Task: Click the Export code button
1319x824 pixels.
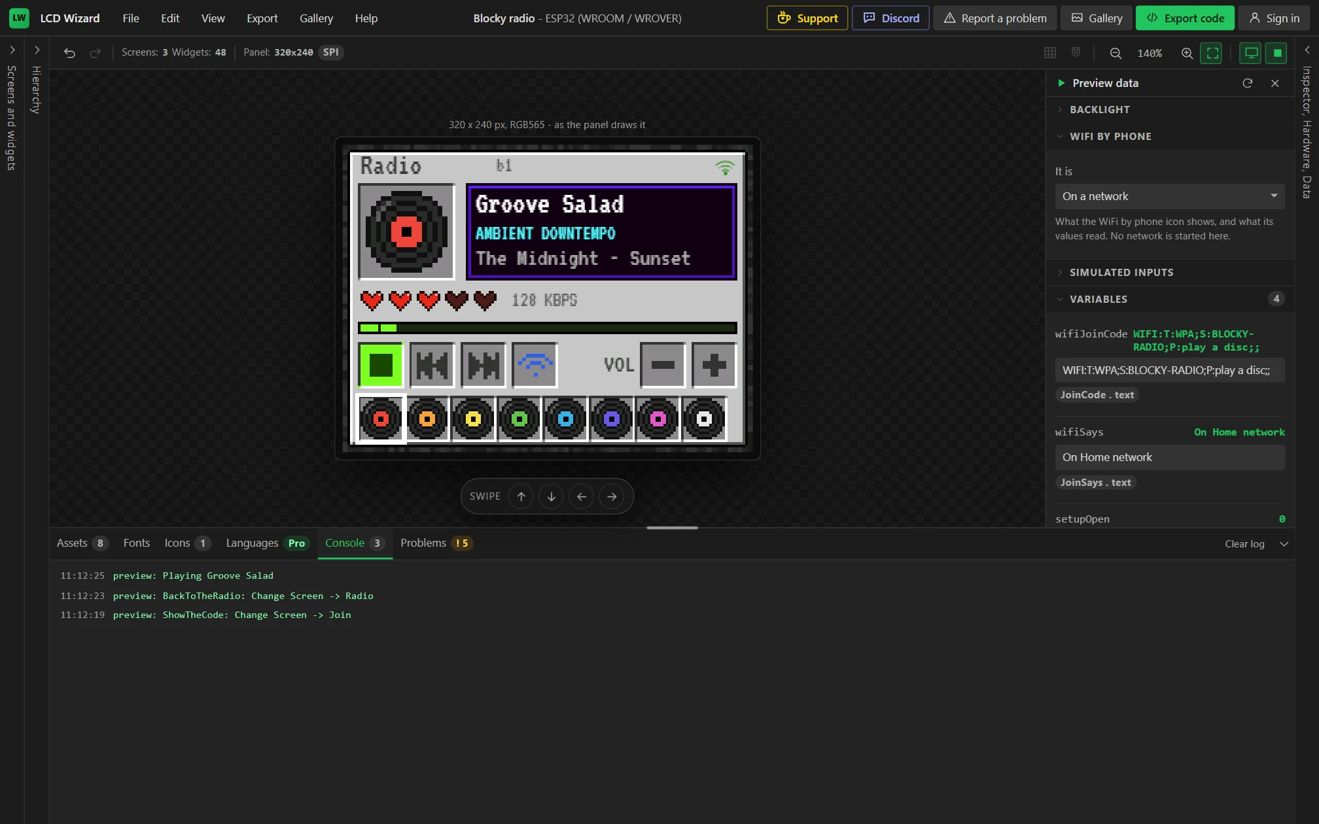Action: click(x=1185, y=18)
